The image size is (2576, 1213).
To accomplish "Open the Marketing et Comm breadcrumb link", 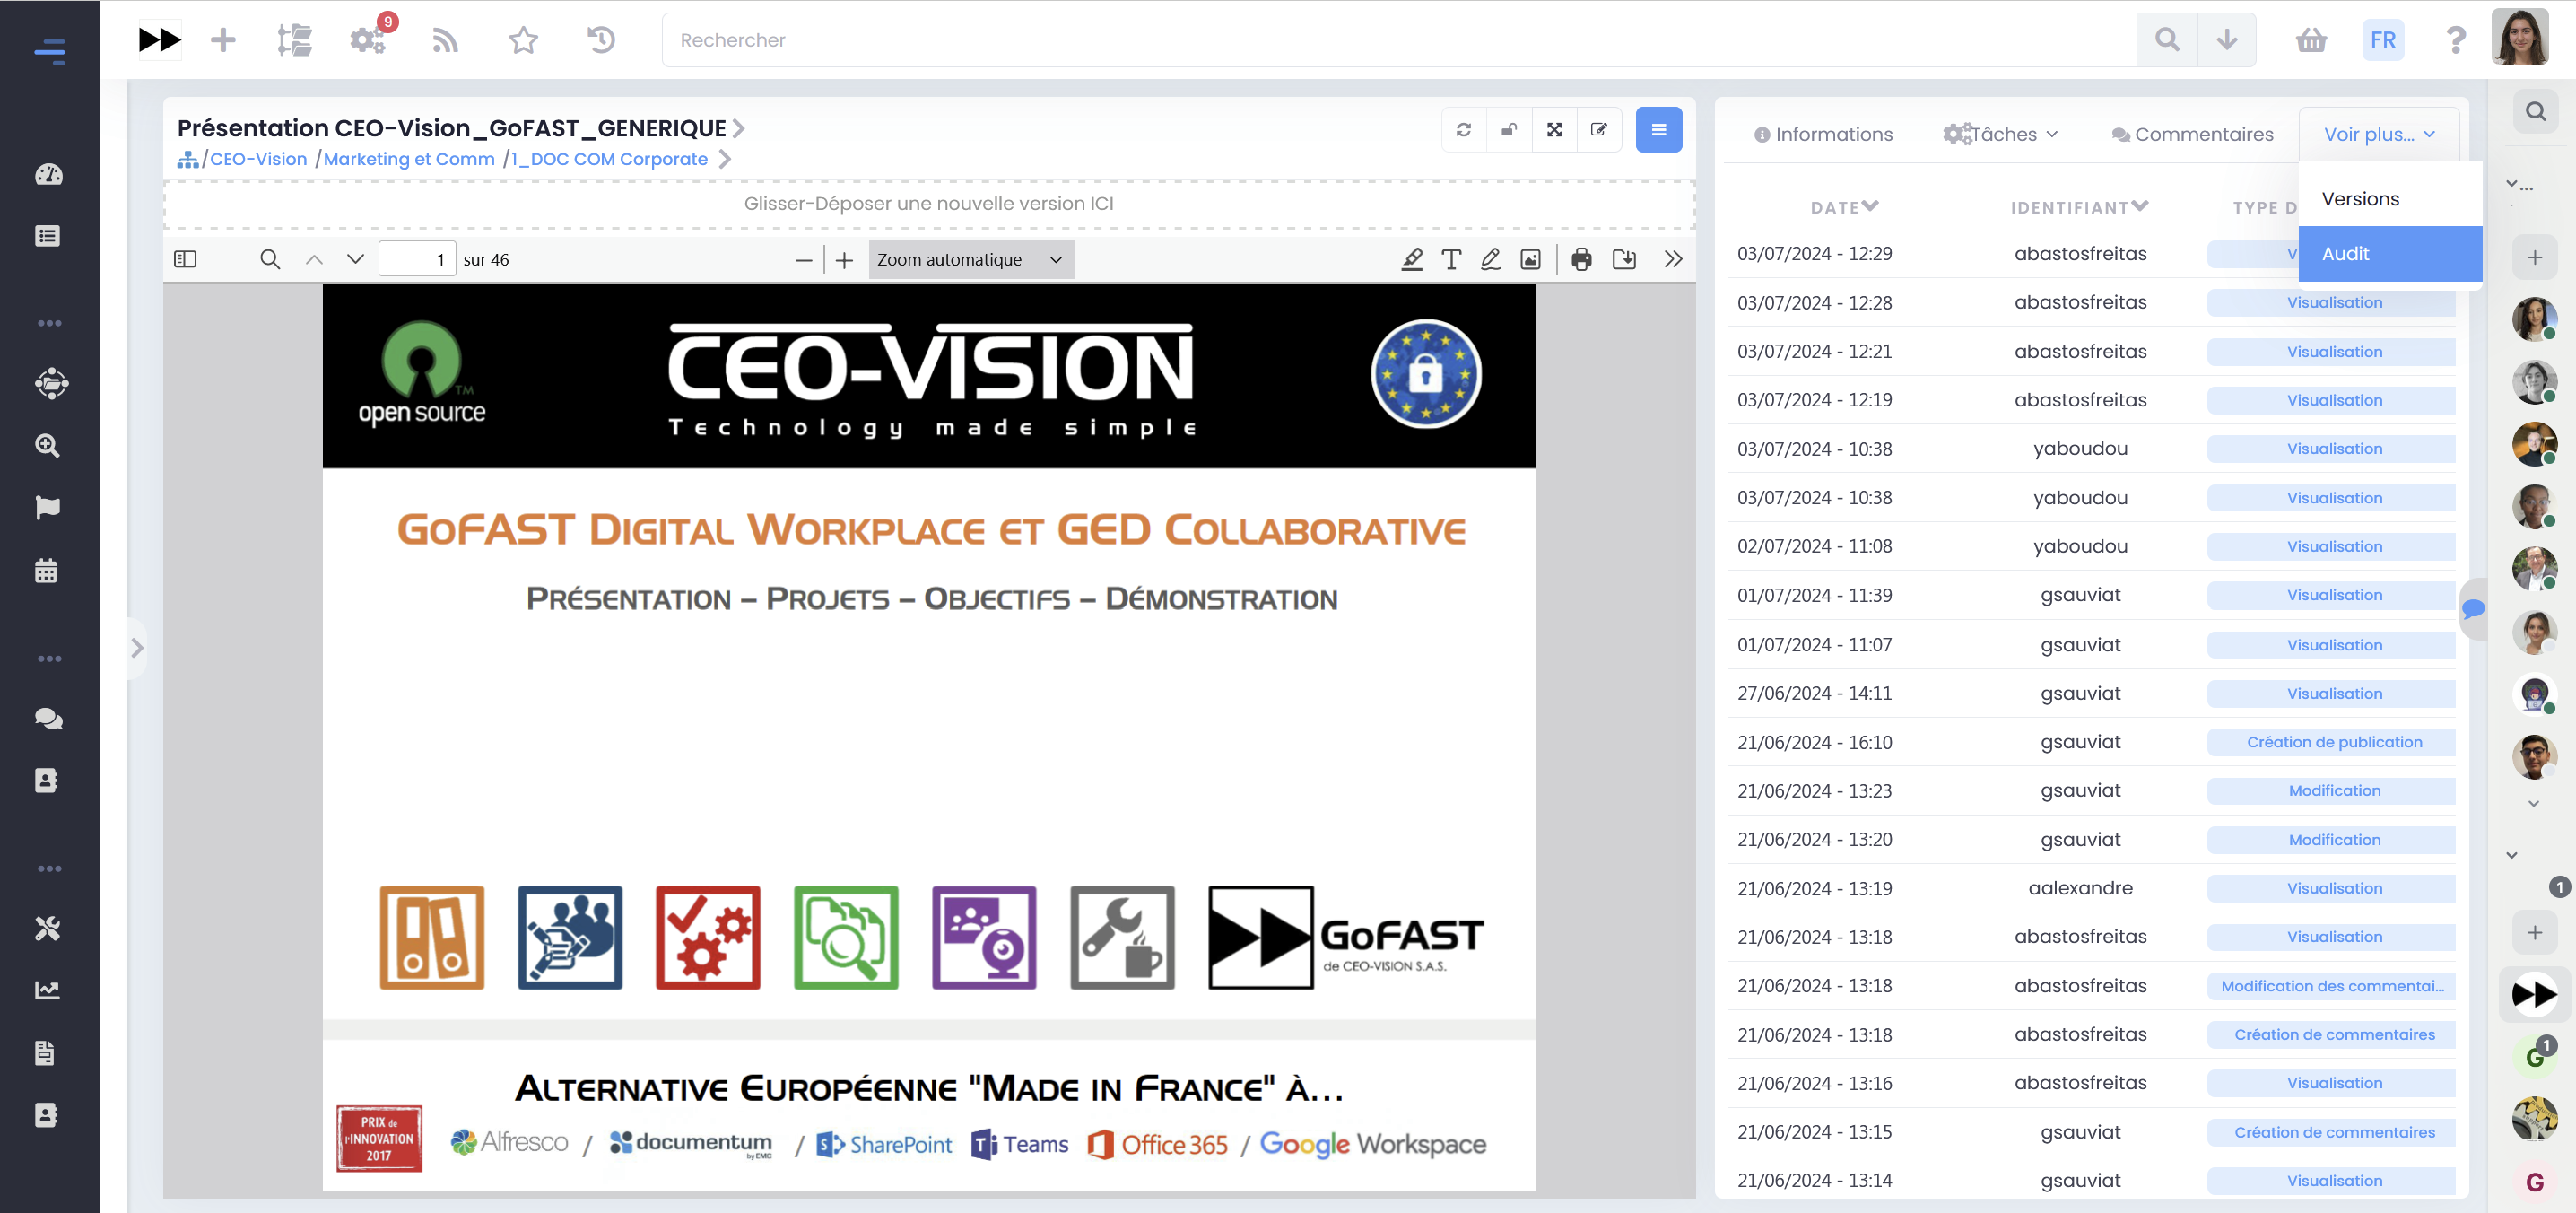I will [x=409, y=159].
